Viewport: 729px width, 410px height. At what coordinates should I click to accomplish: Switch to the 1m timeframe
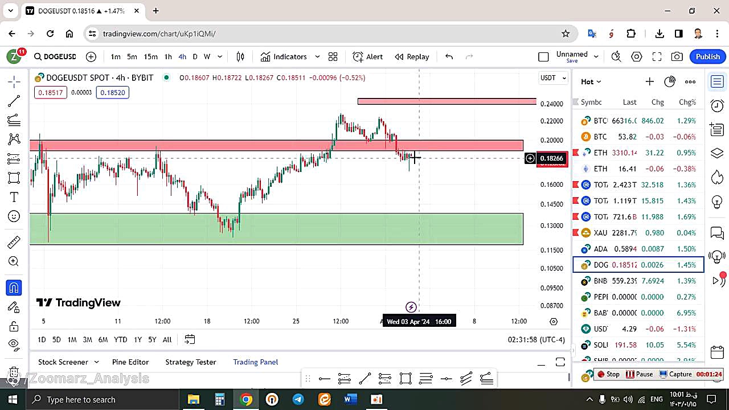tap(116, 56)
